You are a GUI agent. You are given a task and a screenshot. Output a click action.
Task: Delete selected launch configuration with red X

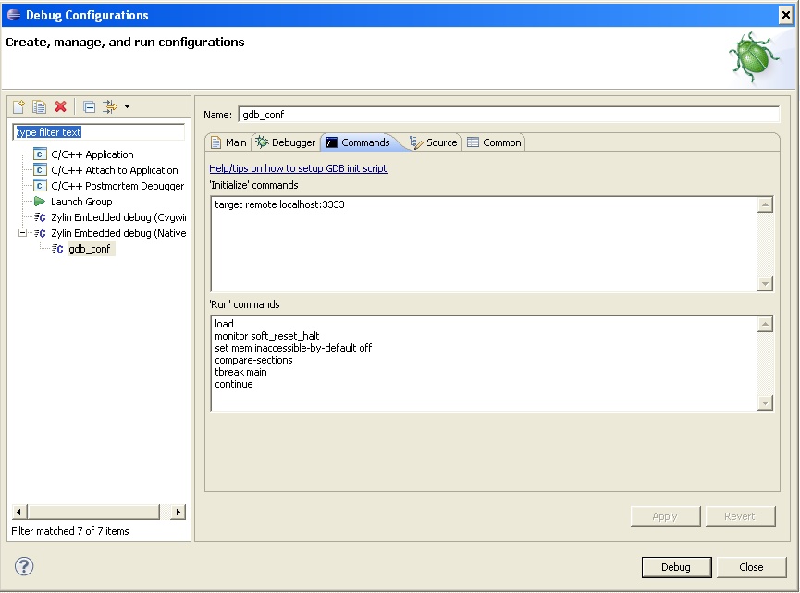click(x=61, y=107)
